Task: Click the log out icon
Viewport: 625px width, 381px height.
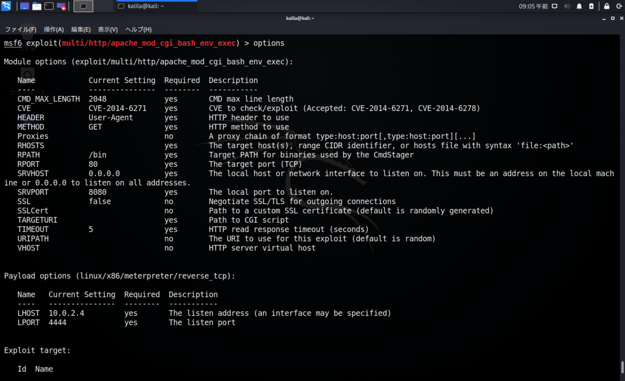Action: click(618, 6)
